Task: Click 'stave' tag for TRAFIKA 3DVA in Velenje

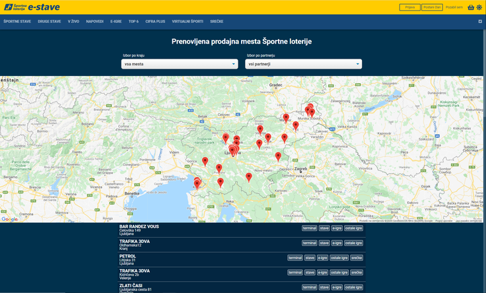Action: pos(310,273)
